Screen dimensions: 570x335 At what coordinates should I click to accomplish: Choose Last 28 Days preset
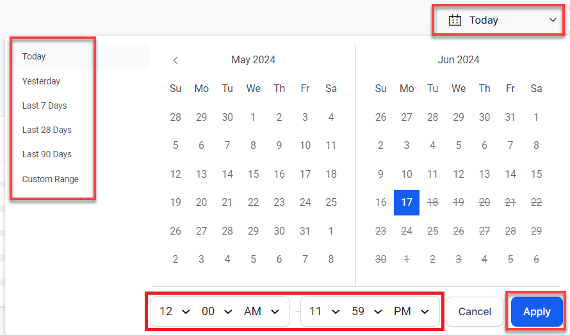click(47, 130)
